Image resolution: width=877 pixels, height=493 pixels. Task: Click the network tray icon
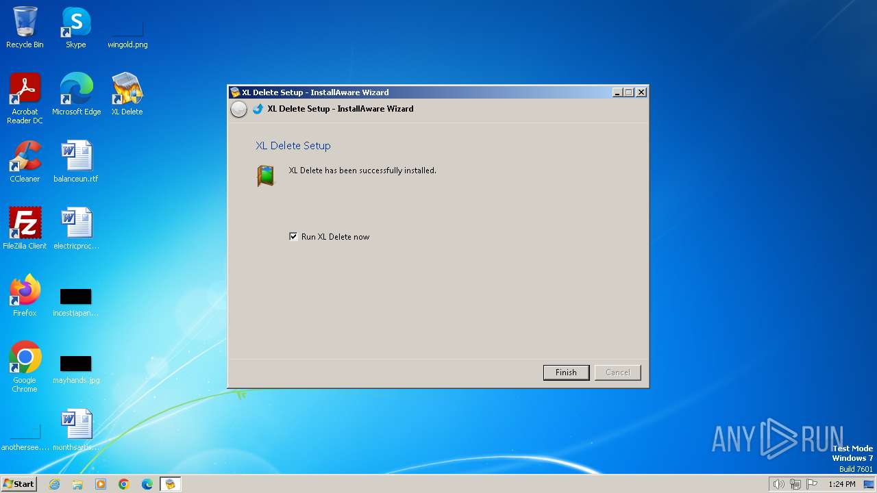tap(795, 484)
